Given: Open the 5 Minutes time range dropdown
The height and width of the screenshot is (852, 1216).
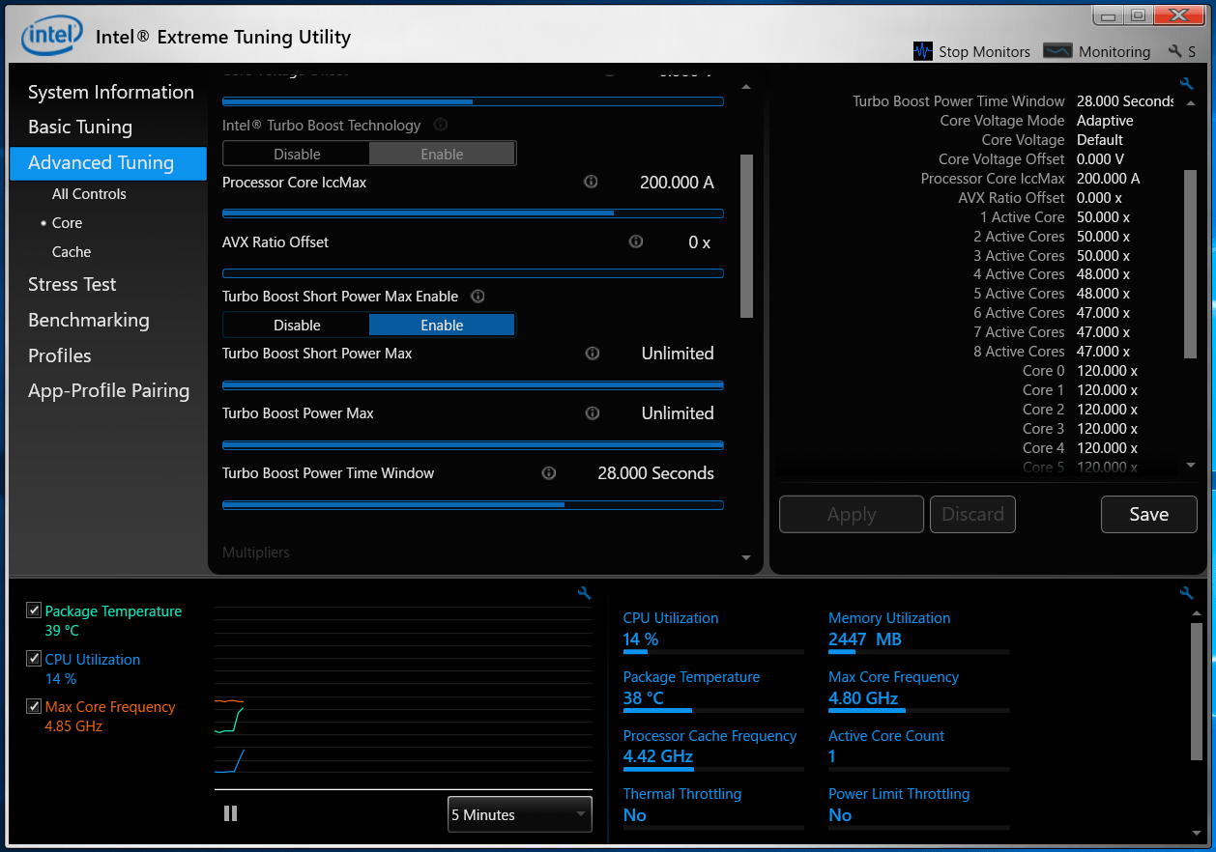Looking at the screenshot, I should click(x=519, y=814).
